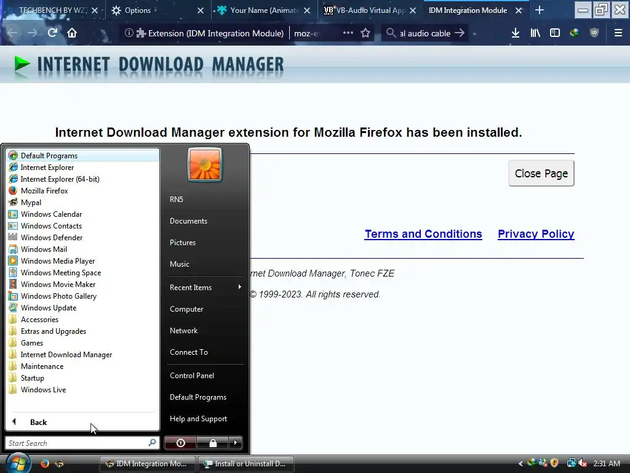Open page actions three-dots menu
This screenshot has width=630, height=473.
coord(348,33)
